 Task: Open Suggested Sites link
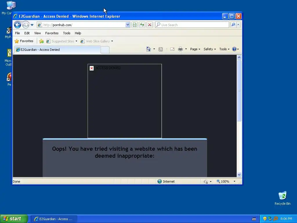(62, 41)
